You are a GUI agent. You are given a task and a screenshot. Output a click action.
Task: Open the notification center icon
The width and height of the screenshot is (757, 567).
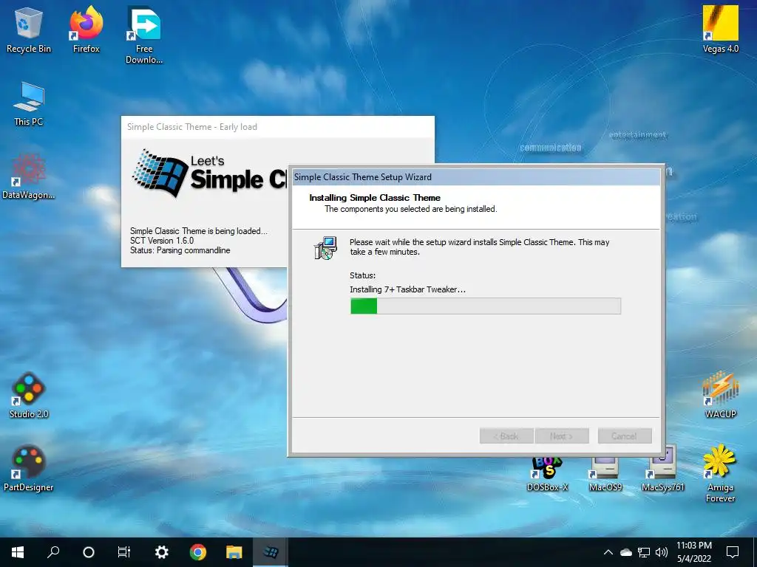pyautogui.click(x=733, y=552)
